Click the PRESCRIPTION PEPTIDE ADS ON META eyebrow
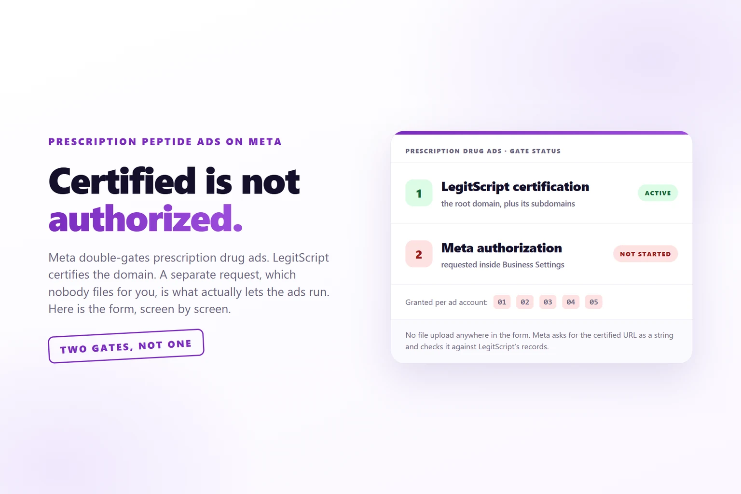The width and height of the screenshot is (741, 494). (165, 142)
